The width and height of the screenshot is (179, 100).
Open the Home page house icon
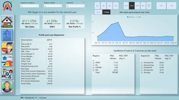[7, 22]
